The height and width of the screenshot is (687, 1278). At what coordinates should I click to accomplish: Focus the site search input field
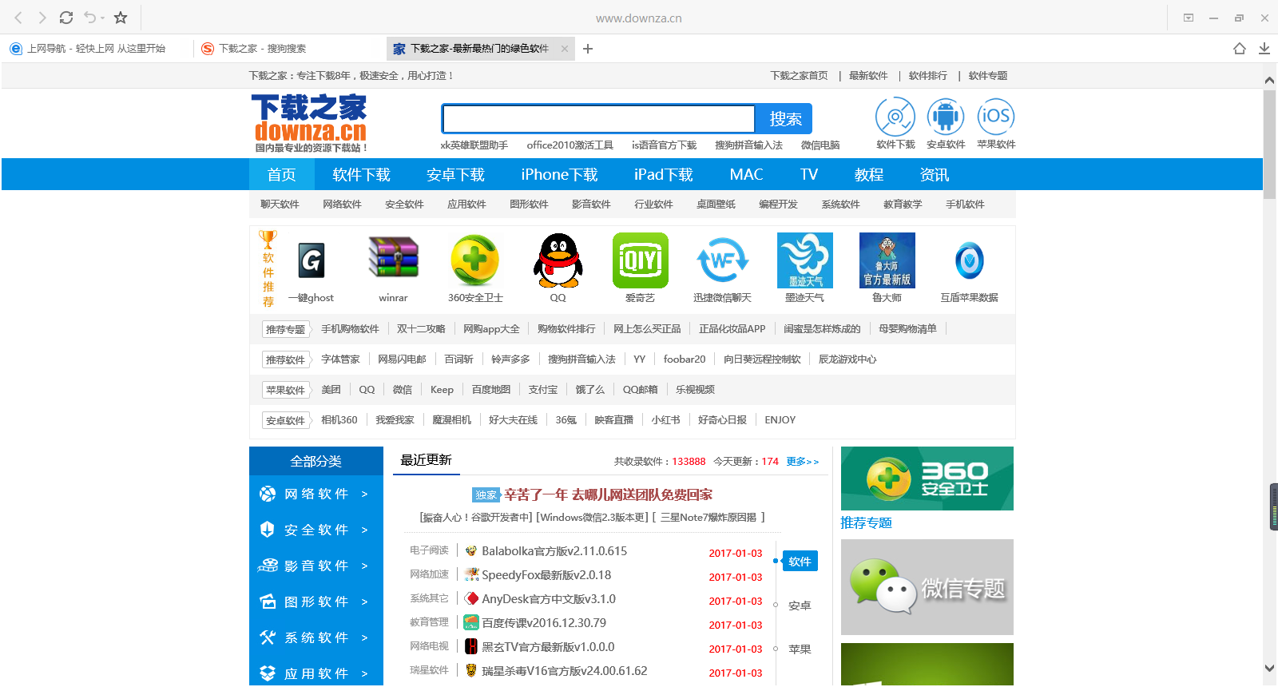click(599, 119)
